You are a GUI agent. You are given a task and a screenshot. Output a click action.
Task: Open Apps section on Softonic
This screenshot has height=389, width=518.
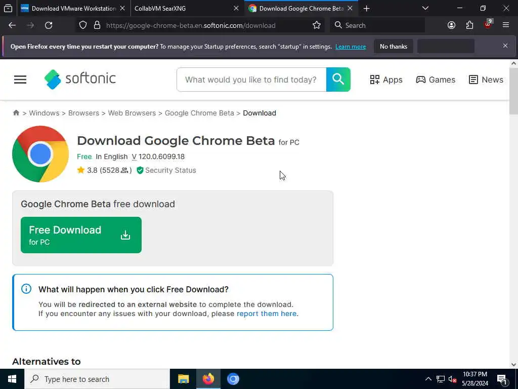(x=386, y=80)
